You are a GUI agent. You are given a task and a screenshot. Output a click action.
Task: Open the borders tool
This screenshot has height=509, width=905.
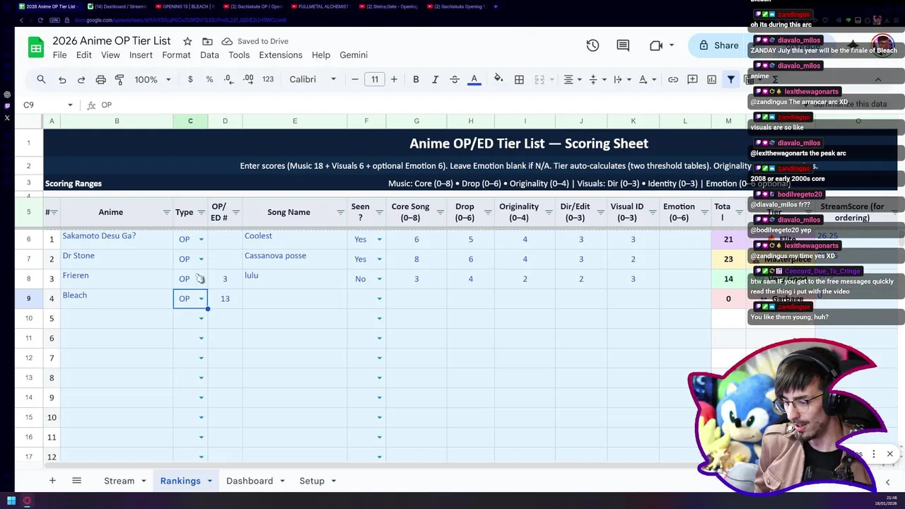tap(519, 79)
